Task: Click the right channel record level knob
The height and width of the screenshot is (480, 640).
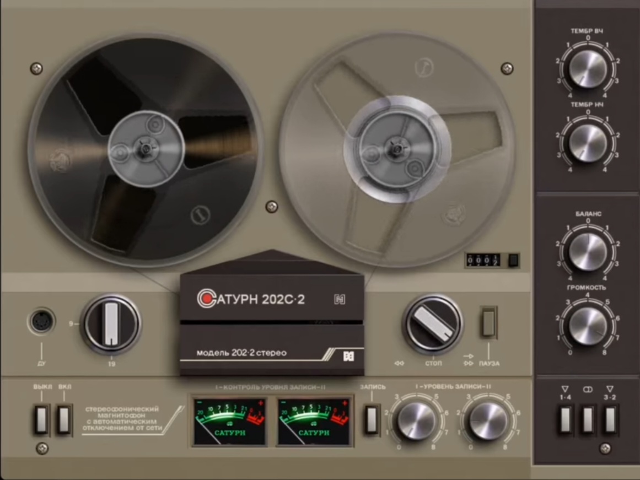Action: coord(488,421)
